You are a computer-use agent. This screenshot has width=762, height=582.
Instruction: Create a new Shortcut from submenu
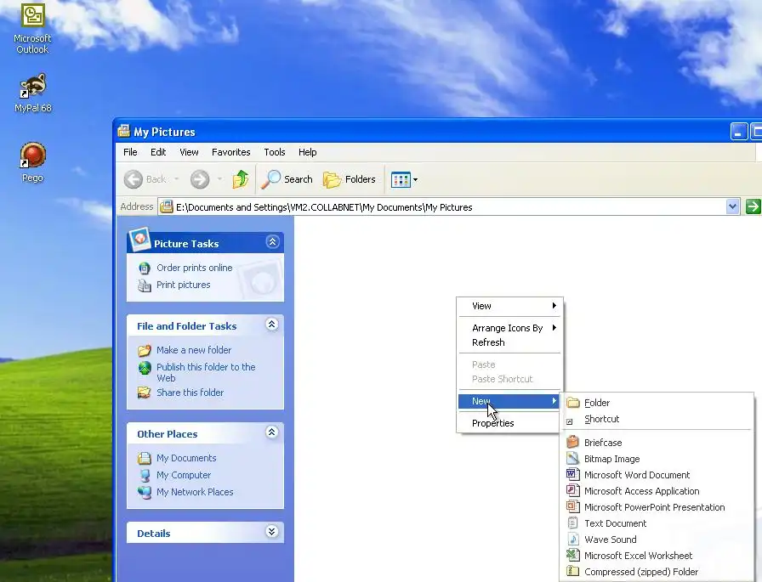657,419
